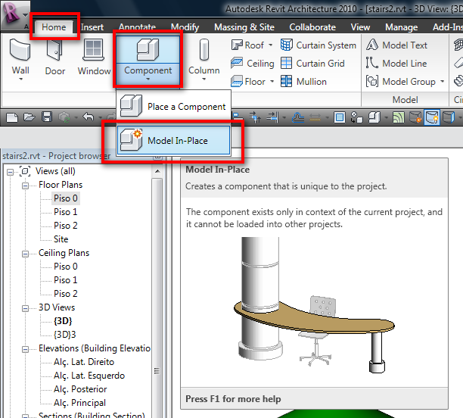Open the Piso 2 ceiling plan
Image resolution: width=463 pixels, height=418 pixels.
click(x=66, y=294)
